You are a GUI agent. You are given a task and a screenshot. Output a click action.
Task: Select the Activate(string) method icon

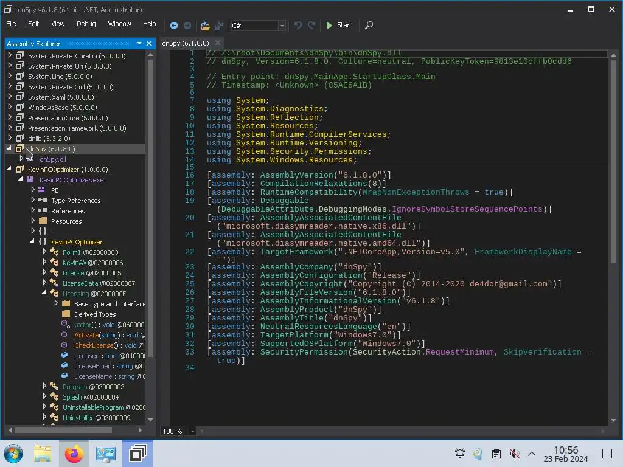pyautogui.click(x=64, y=334)
